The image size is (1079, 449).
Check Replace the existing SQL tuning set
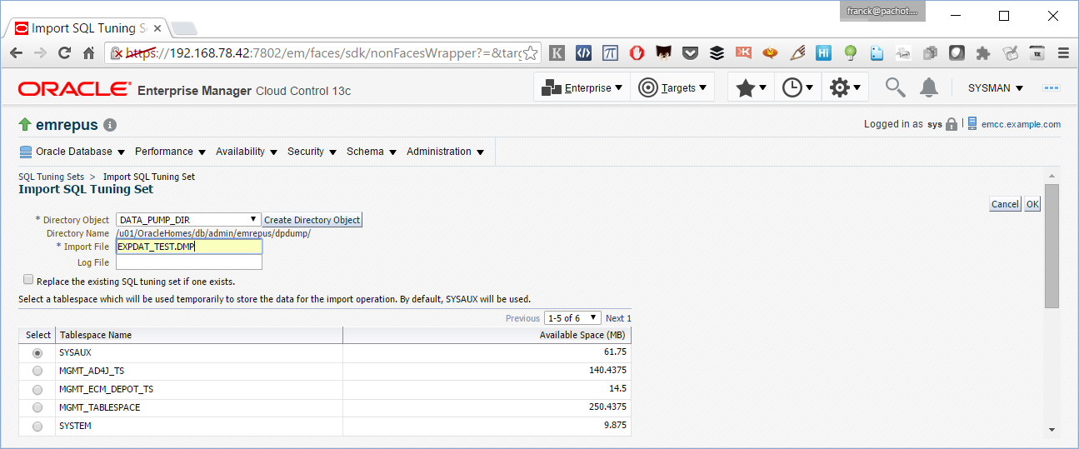28,280
